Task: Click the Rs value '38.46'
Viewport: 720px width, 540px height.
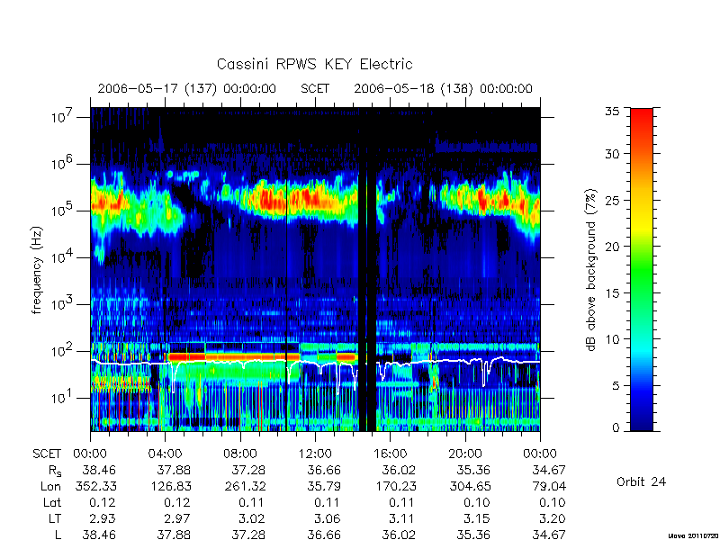Action: click(x=99, y=470)
